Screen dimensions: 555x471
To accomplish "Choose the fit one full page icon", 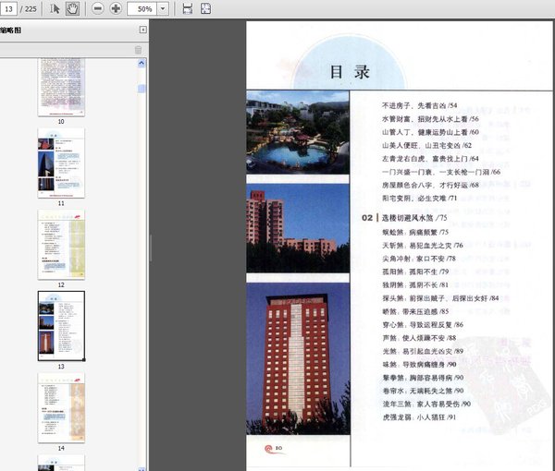I will [x=206, y=8].
